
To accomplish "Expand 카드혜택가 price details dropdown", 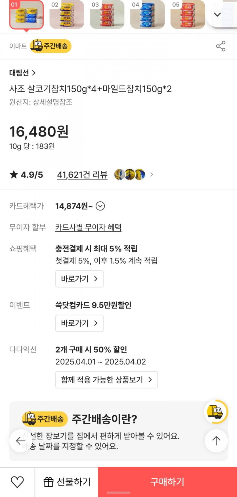I will [100, 206].
